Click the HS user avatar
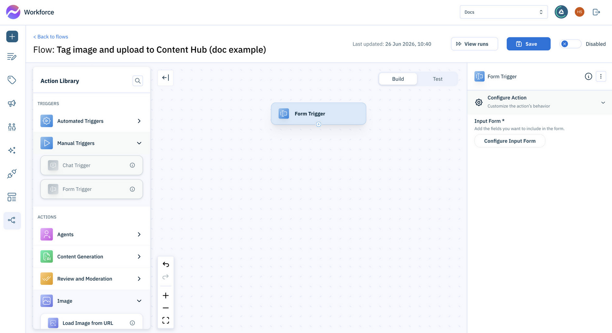The width and height of the screenshot is (612, 333). [579, 12]
